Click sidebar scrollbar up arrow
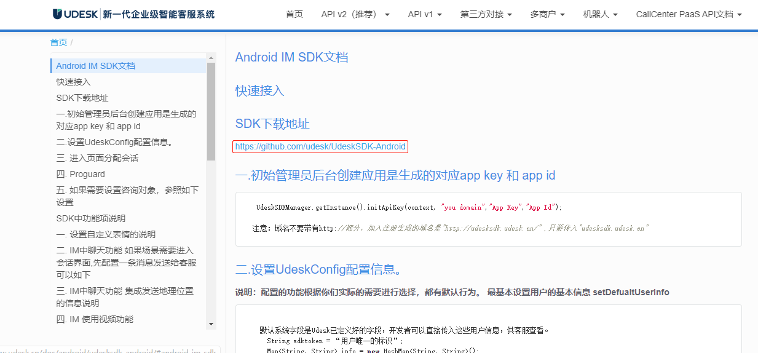Viewport: 758px width, 353px height. (211, 58)
